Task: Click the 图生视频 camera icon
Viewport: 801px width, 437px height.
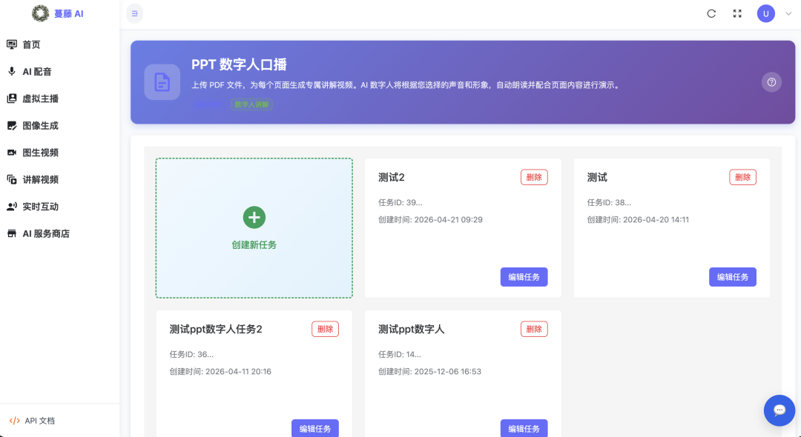Action: (x=12, y=153)
